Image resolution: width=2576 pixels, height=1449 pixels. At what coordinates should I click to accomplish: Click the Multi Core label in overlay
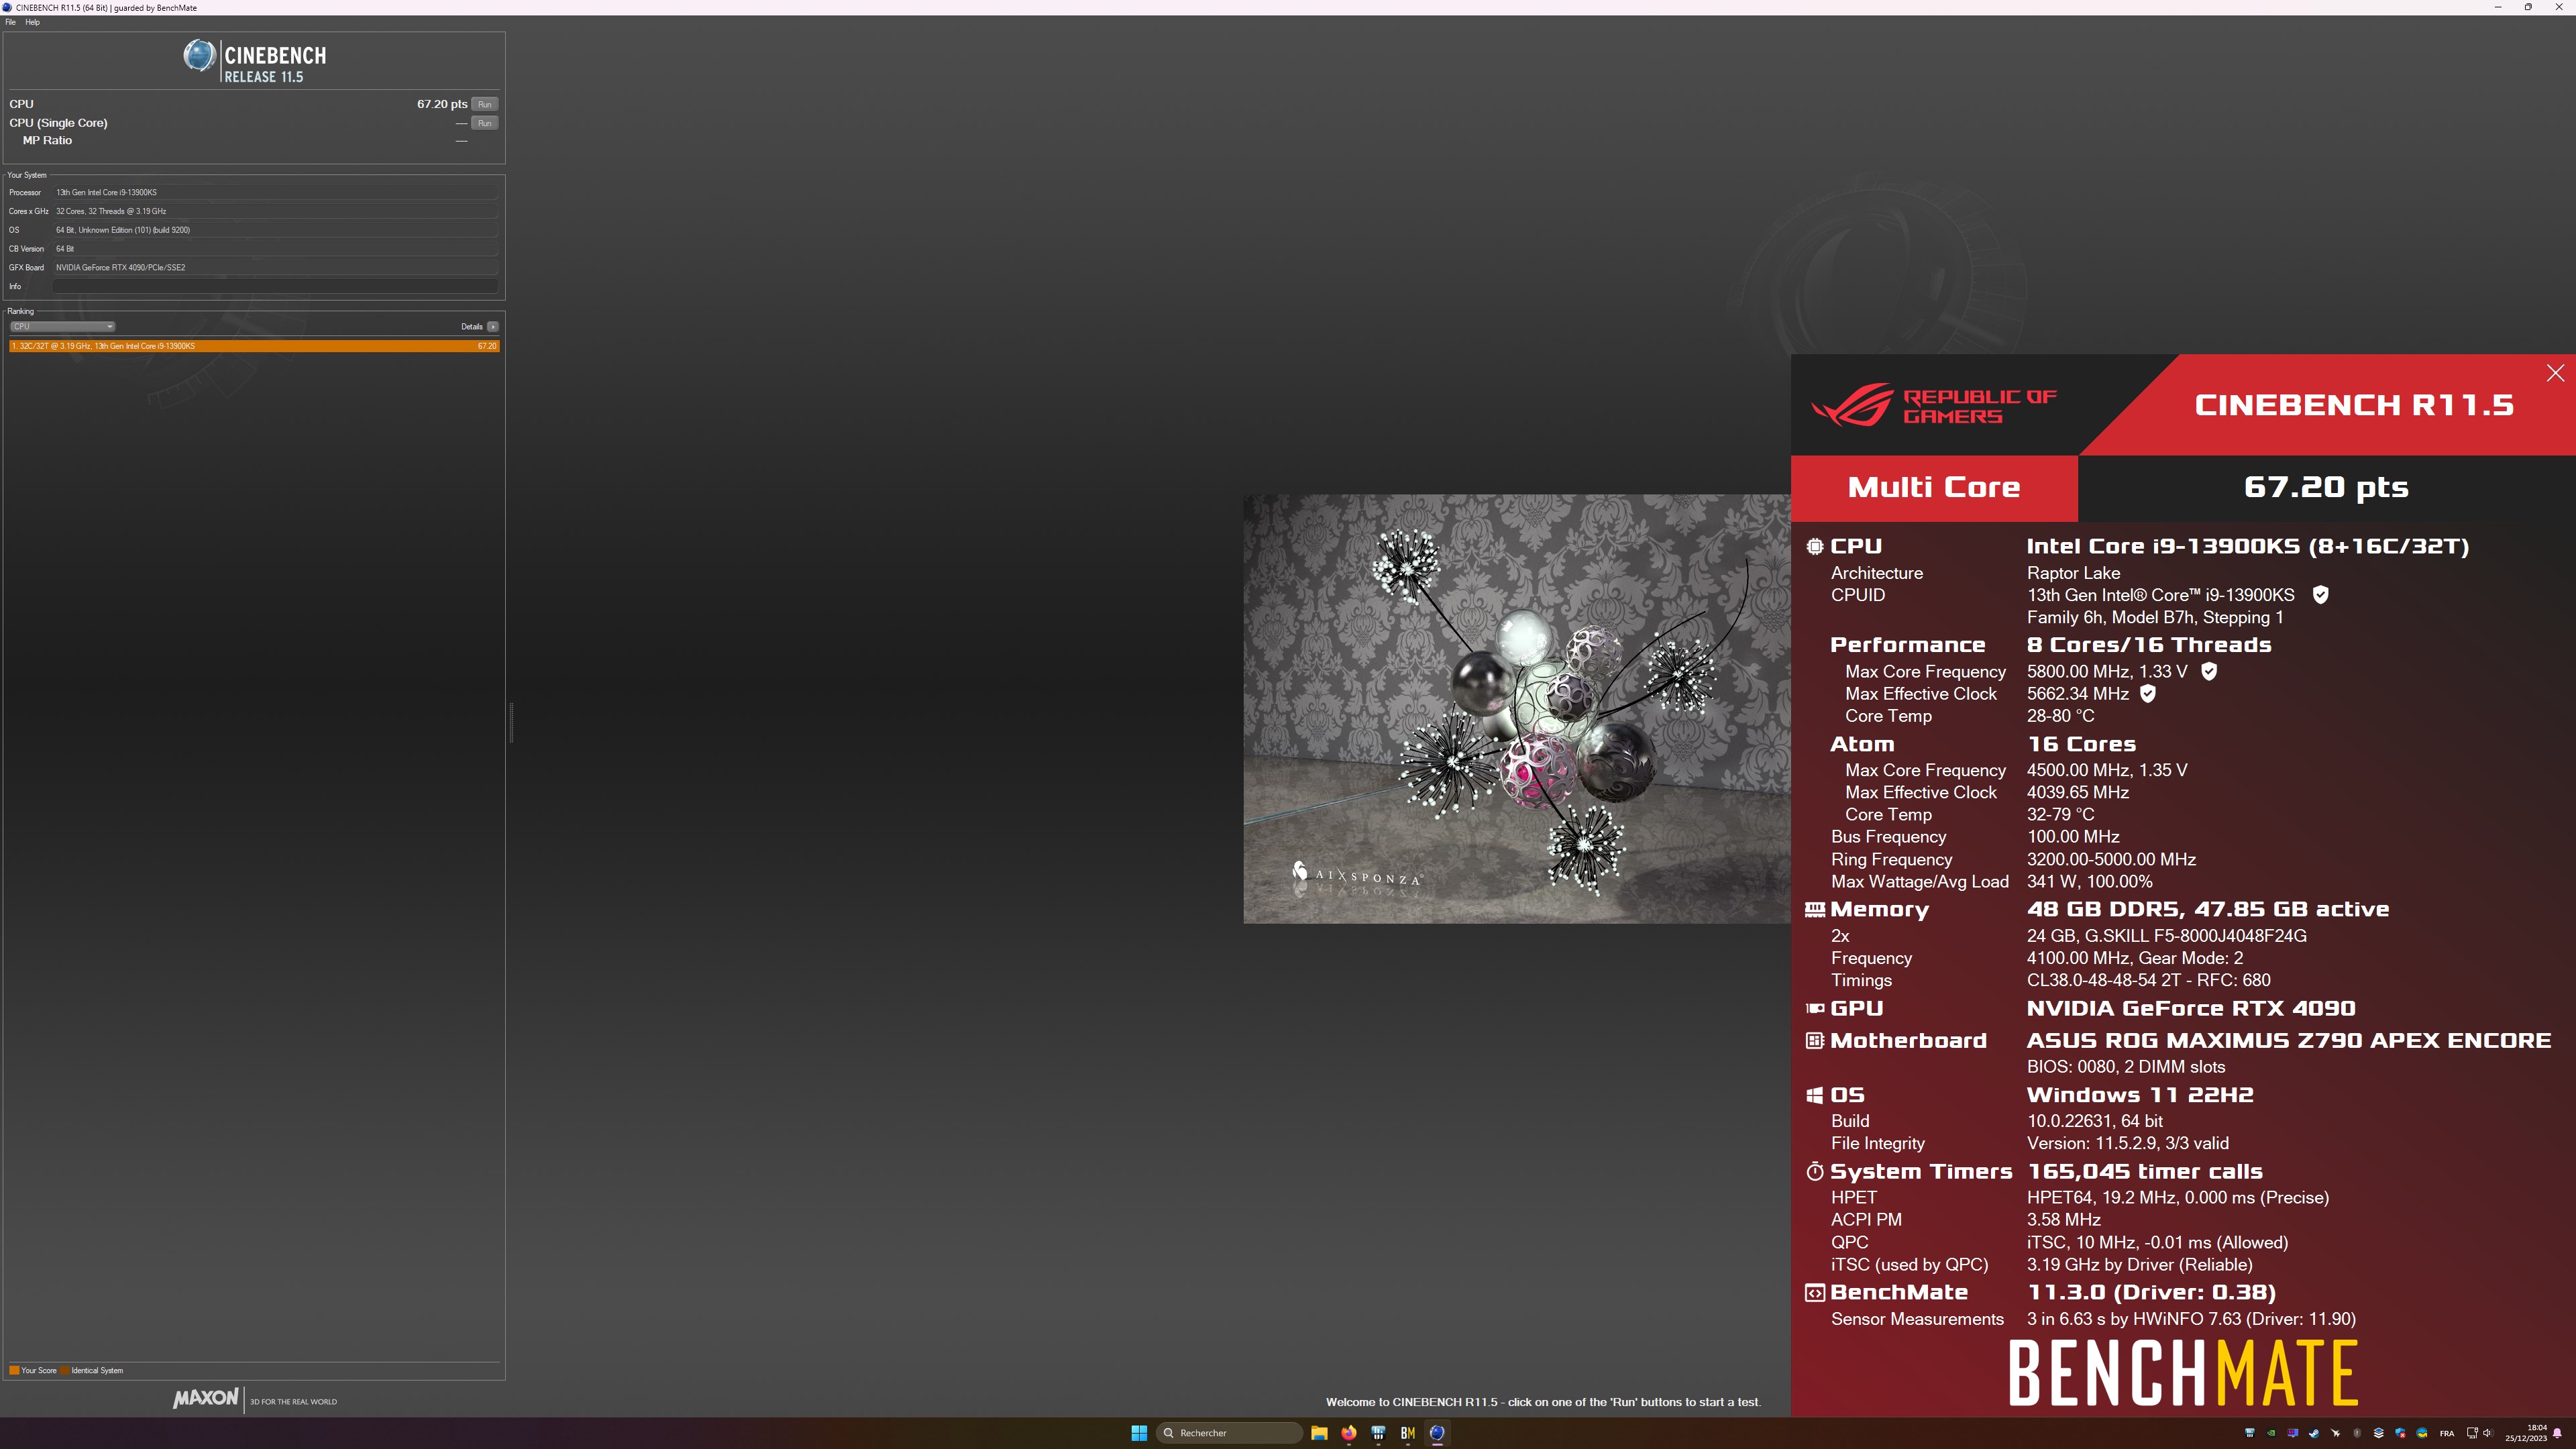(x=1934, y=487)
